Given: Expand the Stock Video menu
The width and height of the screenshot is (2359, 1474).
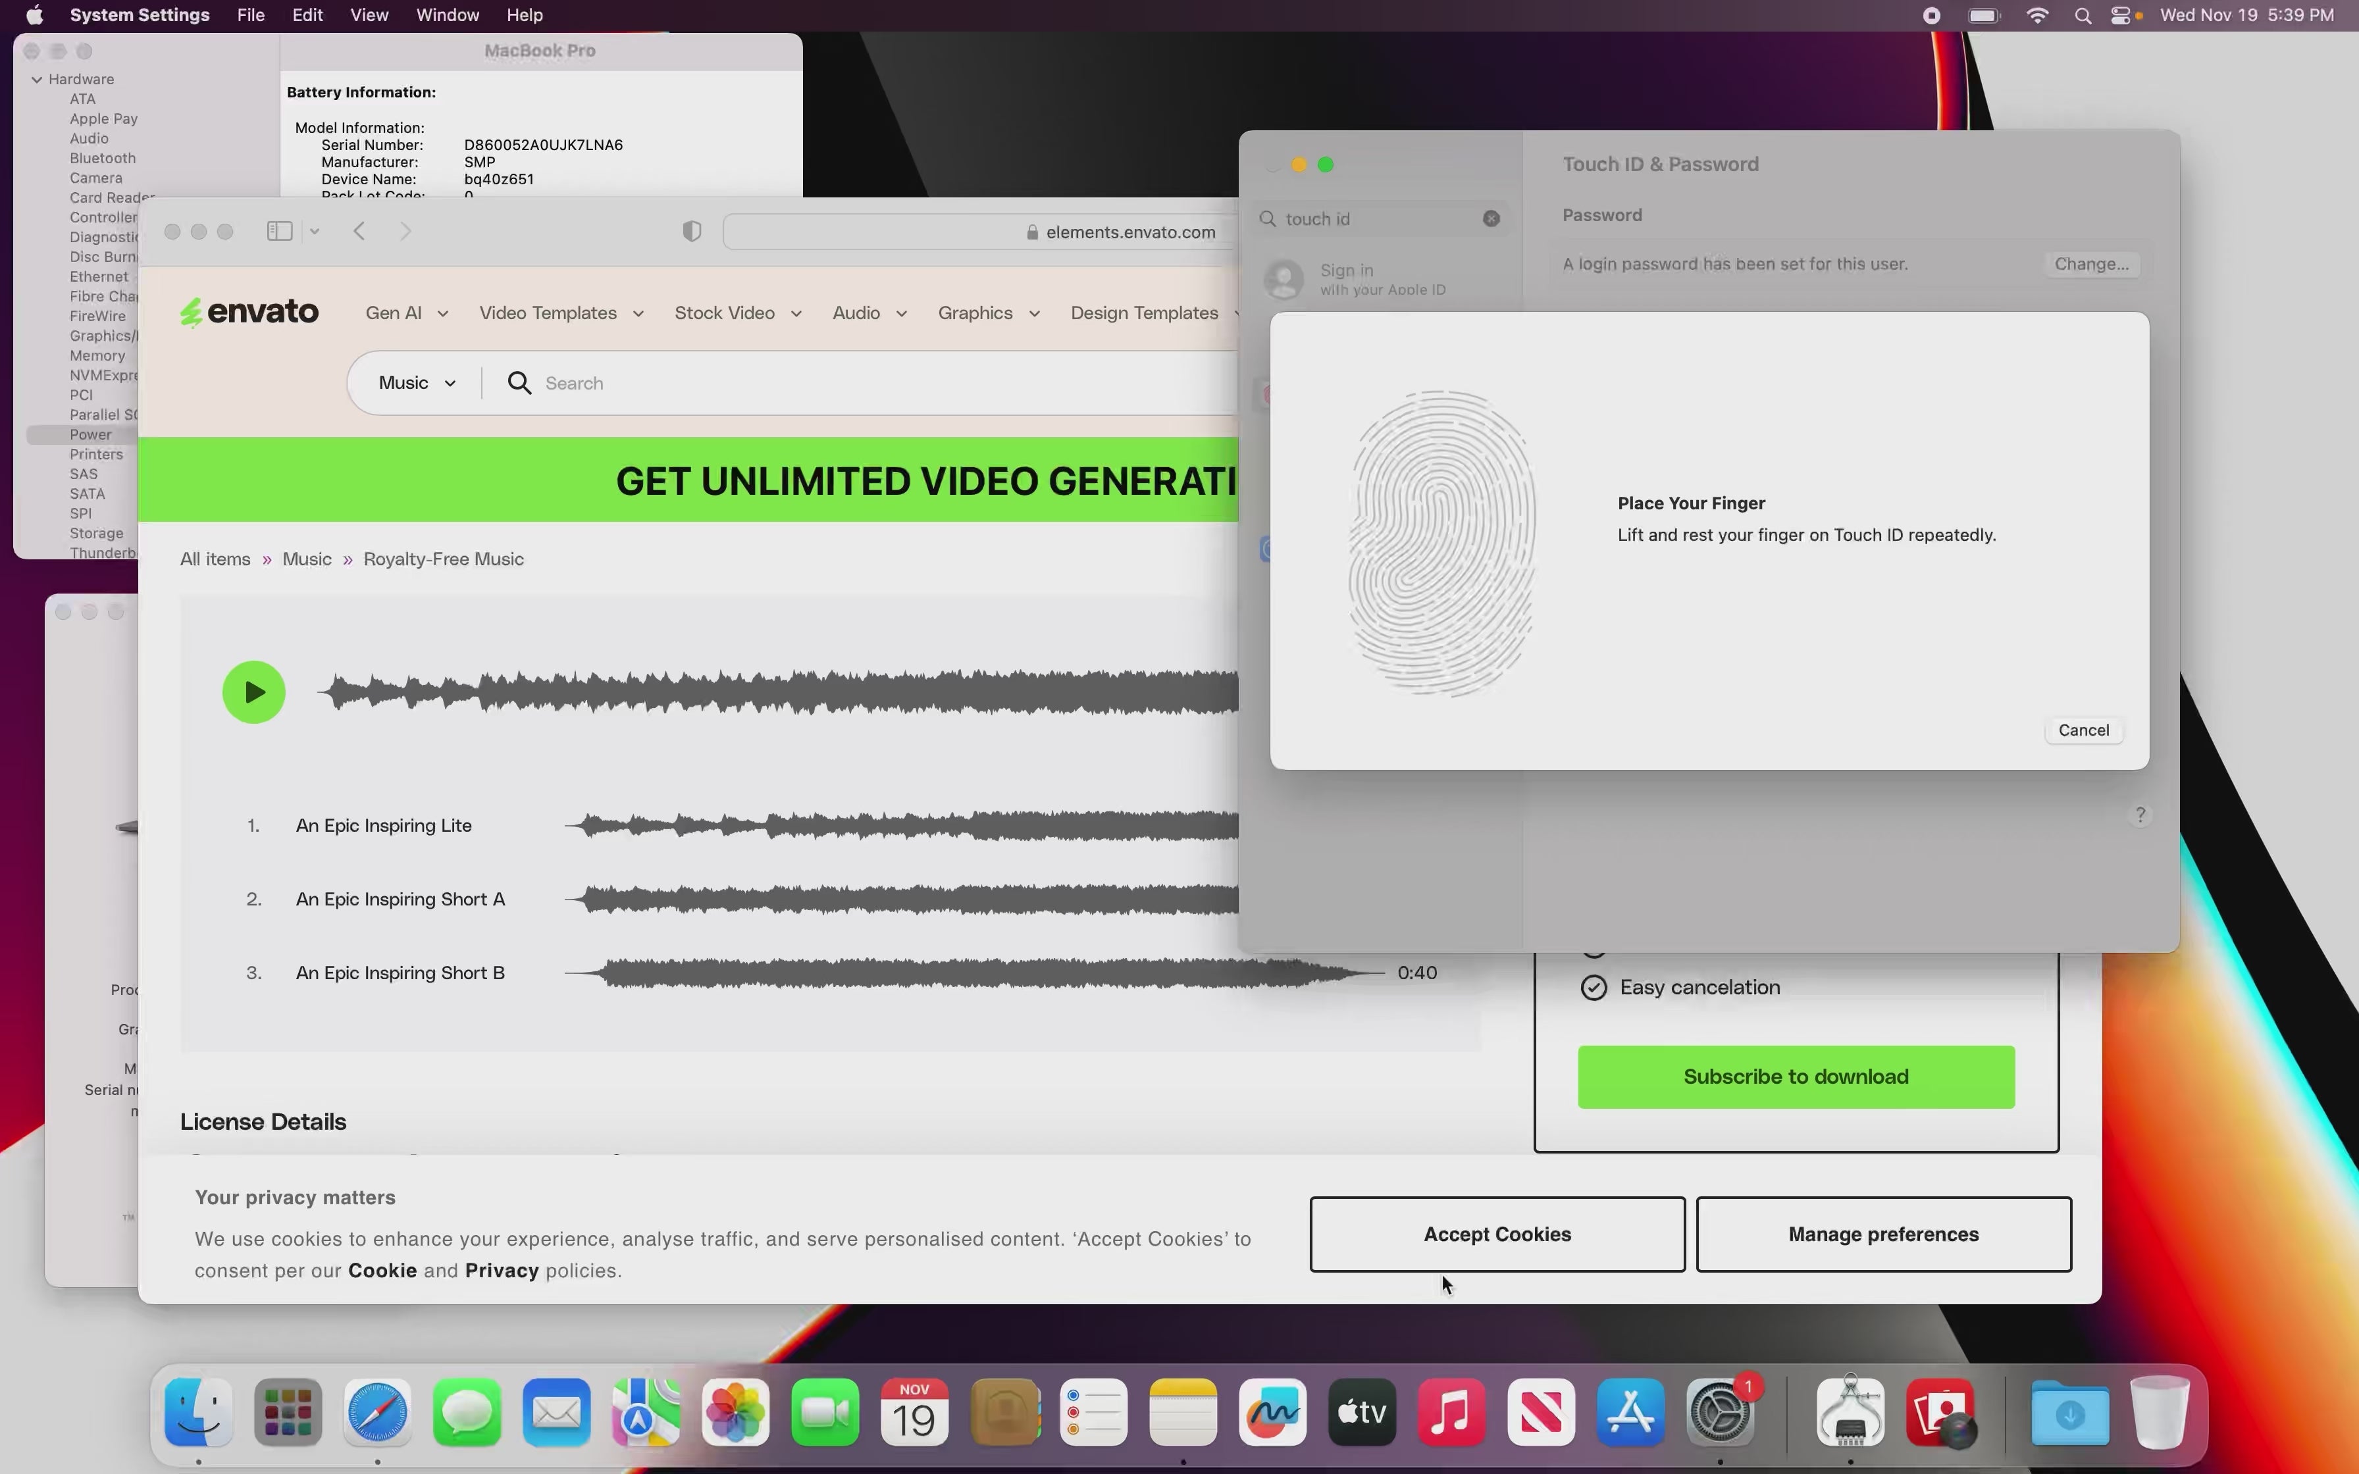Looking at the screenshot, I should 737,313.
